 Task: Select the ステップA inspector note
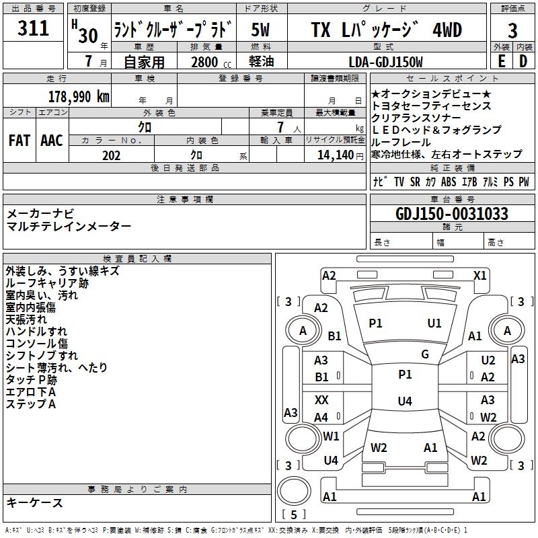(x=30, y=404)
